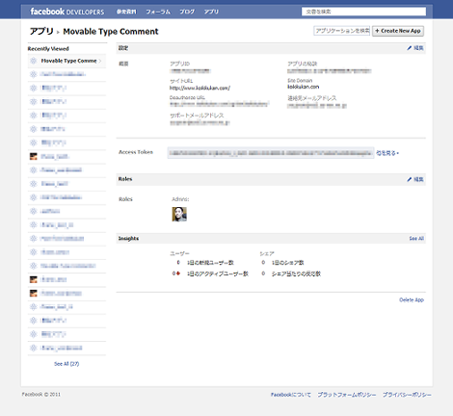
Task: Click the 1日のシェア数 stat row
Action: 282,263
